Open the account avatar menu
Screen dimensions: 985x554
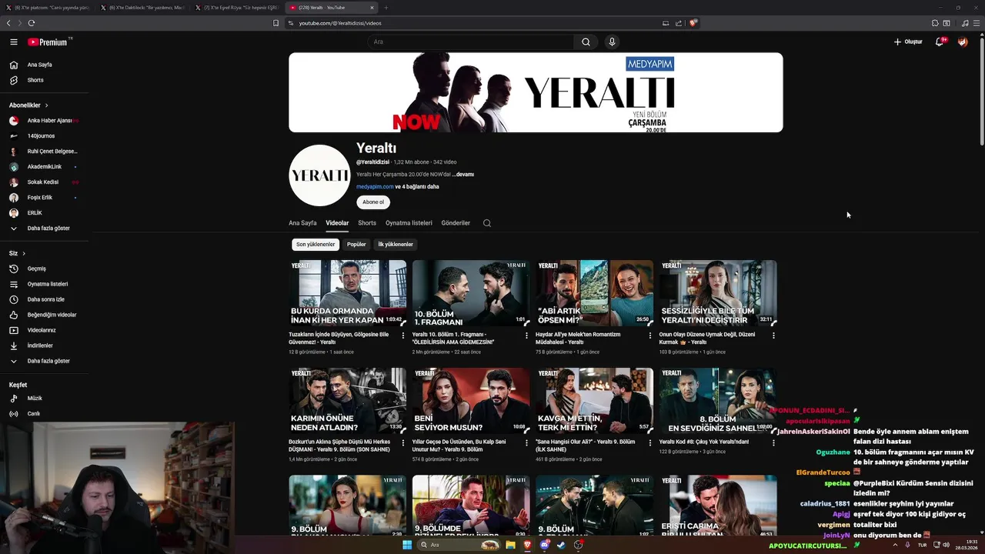click(963, 42)
